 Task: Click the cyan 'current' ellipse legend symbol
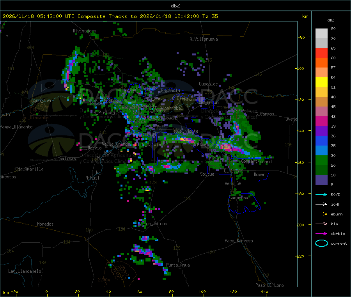(x=321, y=243)
